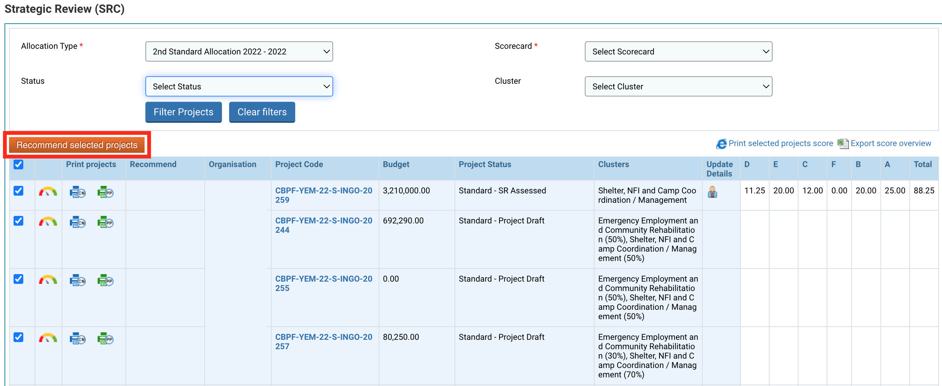The height and width of the screenshot is (386, 942).
Task: Print concept note (blue CN printer) for project 20244
Action: (x=78, y=222)
